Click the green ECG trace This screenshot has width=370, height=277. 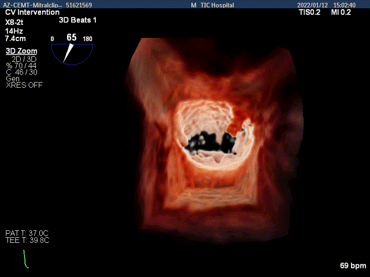pyautogui.click(x=25, y=259)
